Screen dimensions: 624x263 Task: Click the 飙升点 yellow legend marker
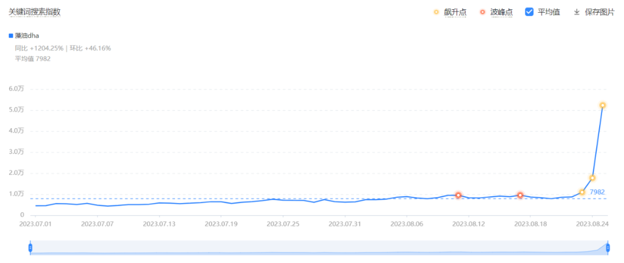click(436, 12)
